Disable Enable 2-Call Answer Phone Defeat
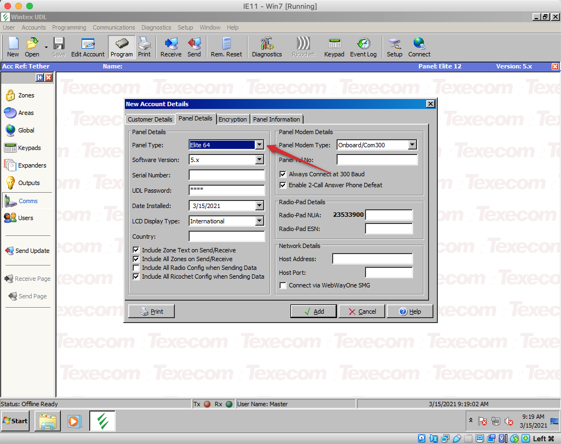The width and height of the screenshot is (561, 444). [283, 185]
